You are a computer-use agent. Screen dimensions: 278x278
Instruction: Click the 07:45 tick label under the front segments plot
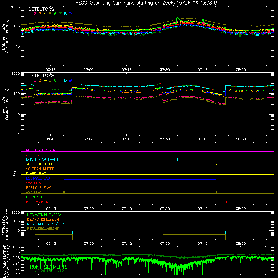click(203, 70)
